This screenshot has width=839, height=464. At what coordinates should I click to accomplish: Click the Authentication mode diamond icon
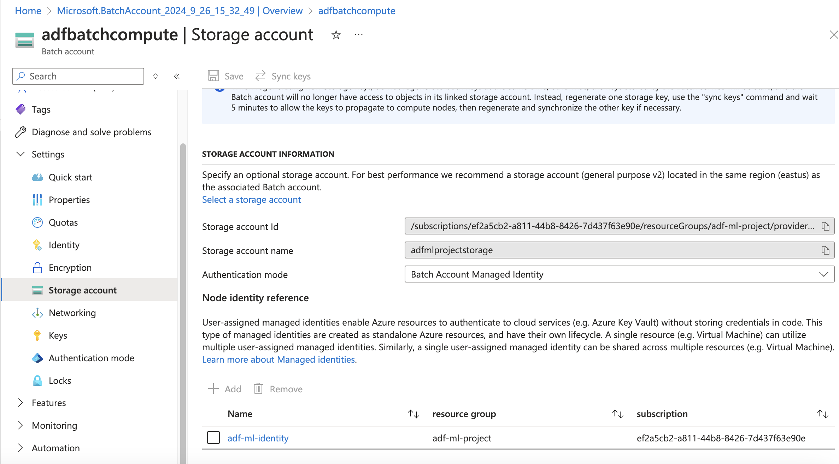pyautogui.click(x=37, y=358)
